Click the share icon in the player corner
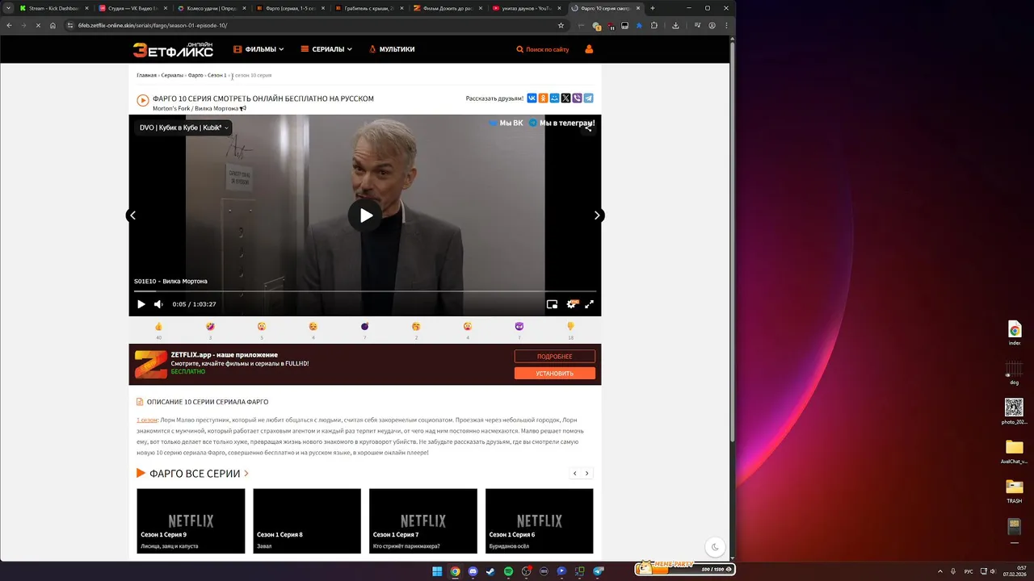 coord(588,127)
